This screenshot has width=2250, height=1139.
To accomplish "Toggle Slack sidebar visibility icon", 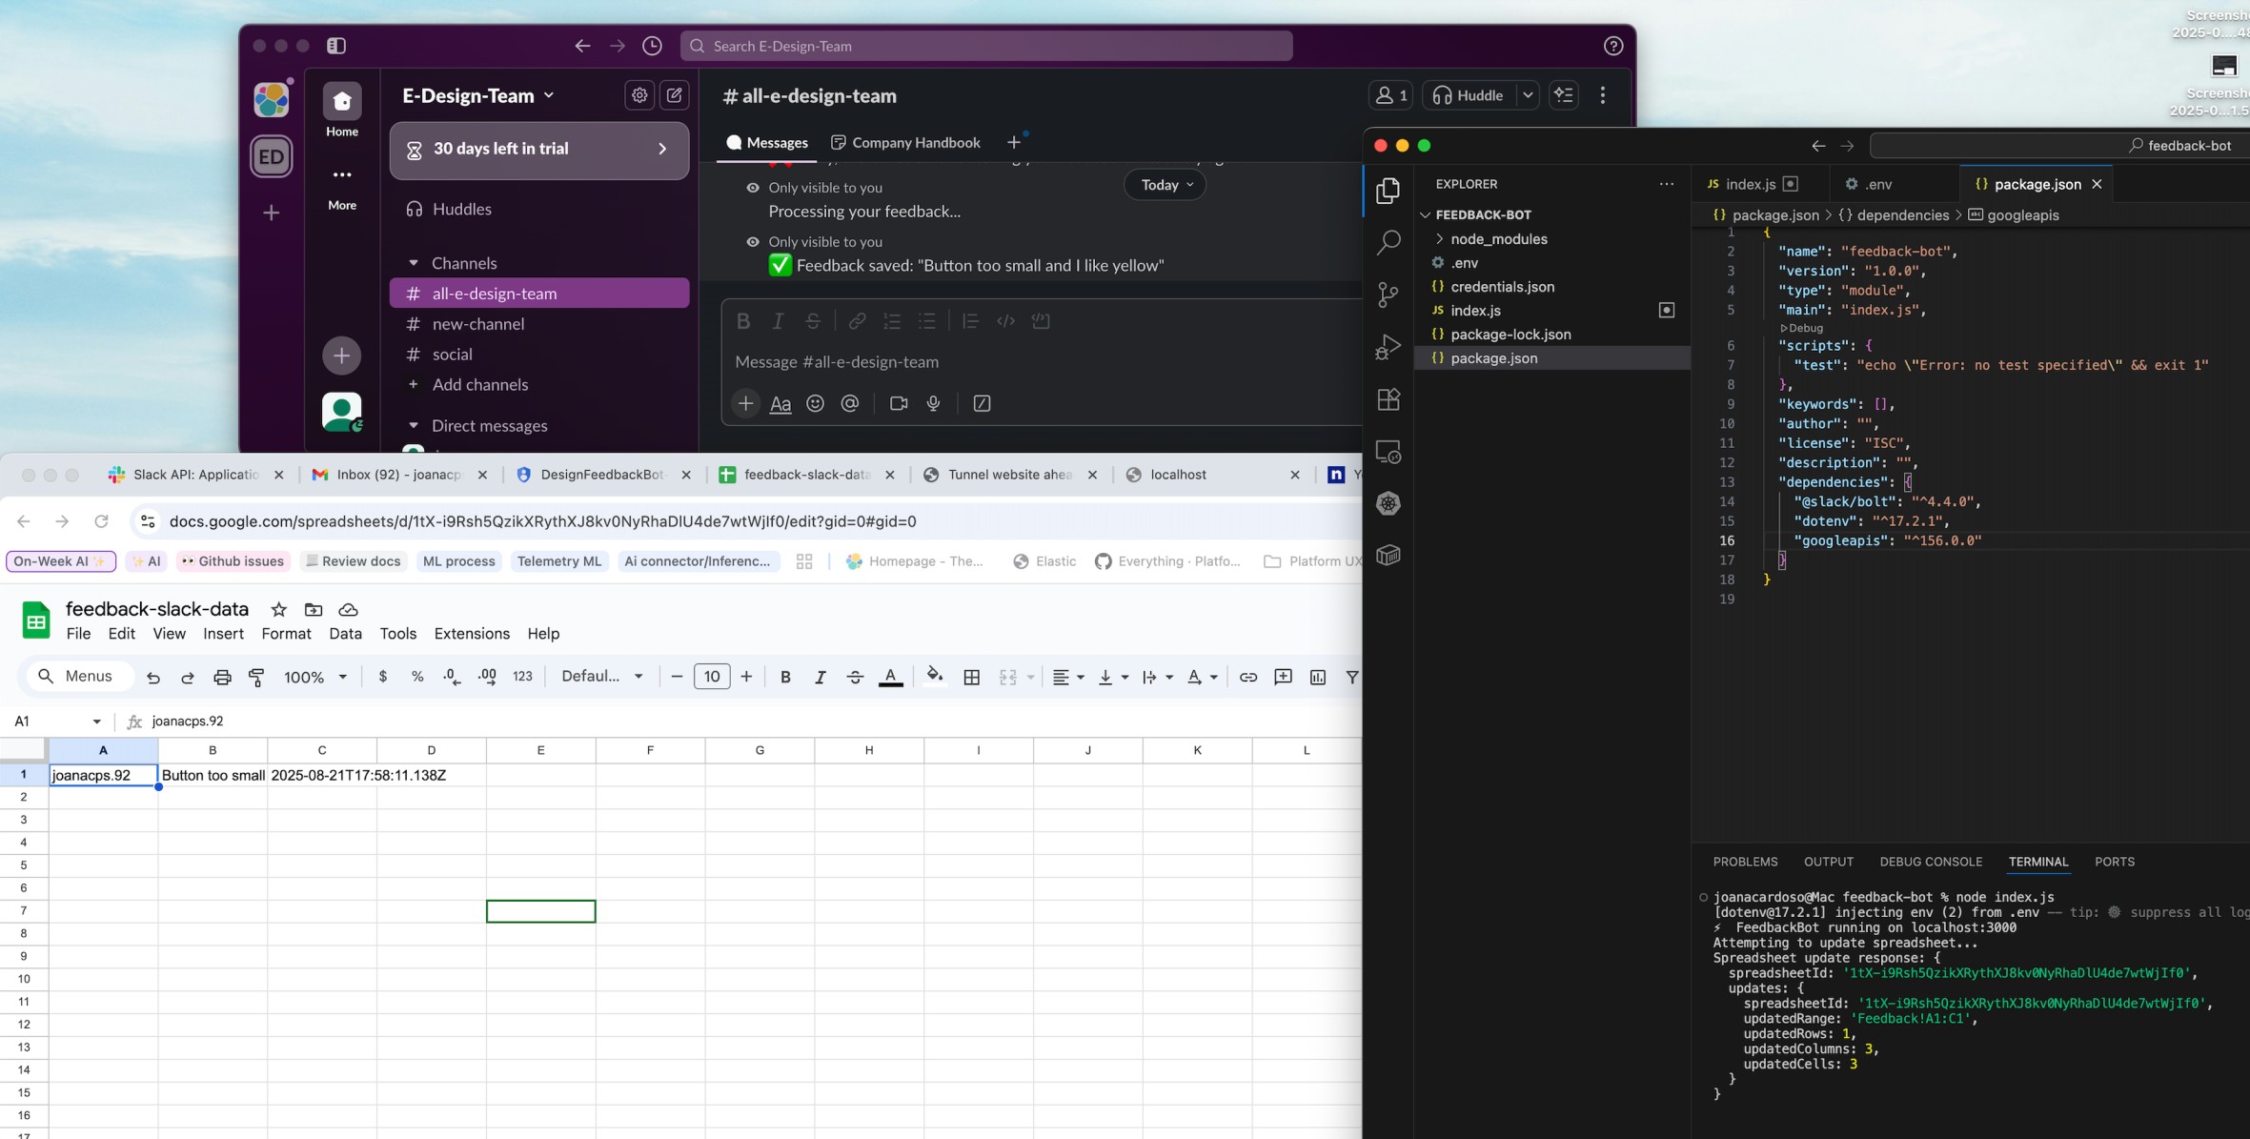I will point(336,46).
